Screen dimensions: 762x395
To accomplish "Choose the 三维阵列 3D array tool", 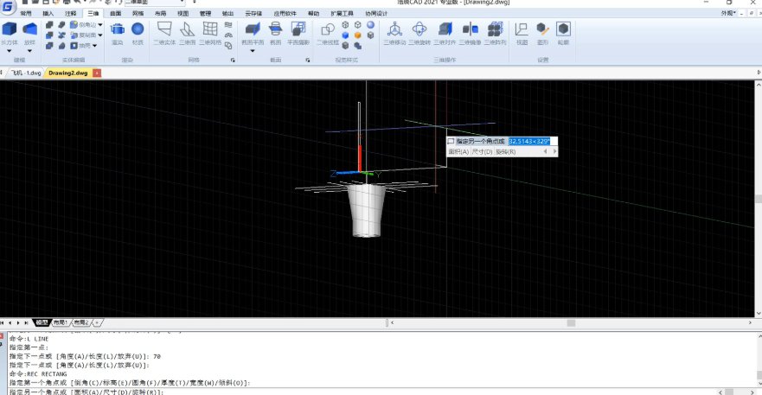I will point(496,31).
